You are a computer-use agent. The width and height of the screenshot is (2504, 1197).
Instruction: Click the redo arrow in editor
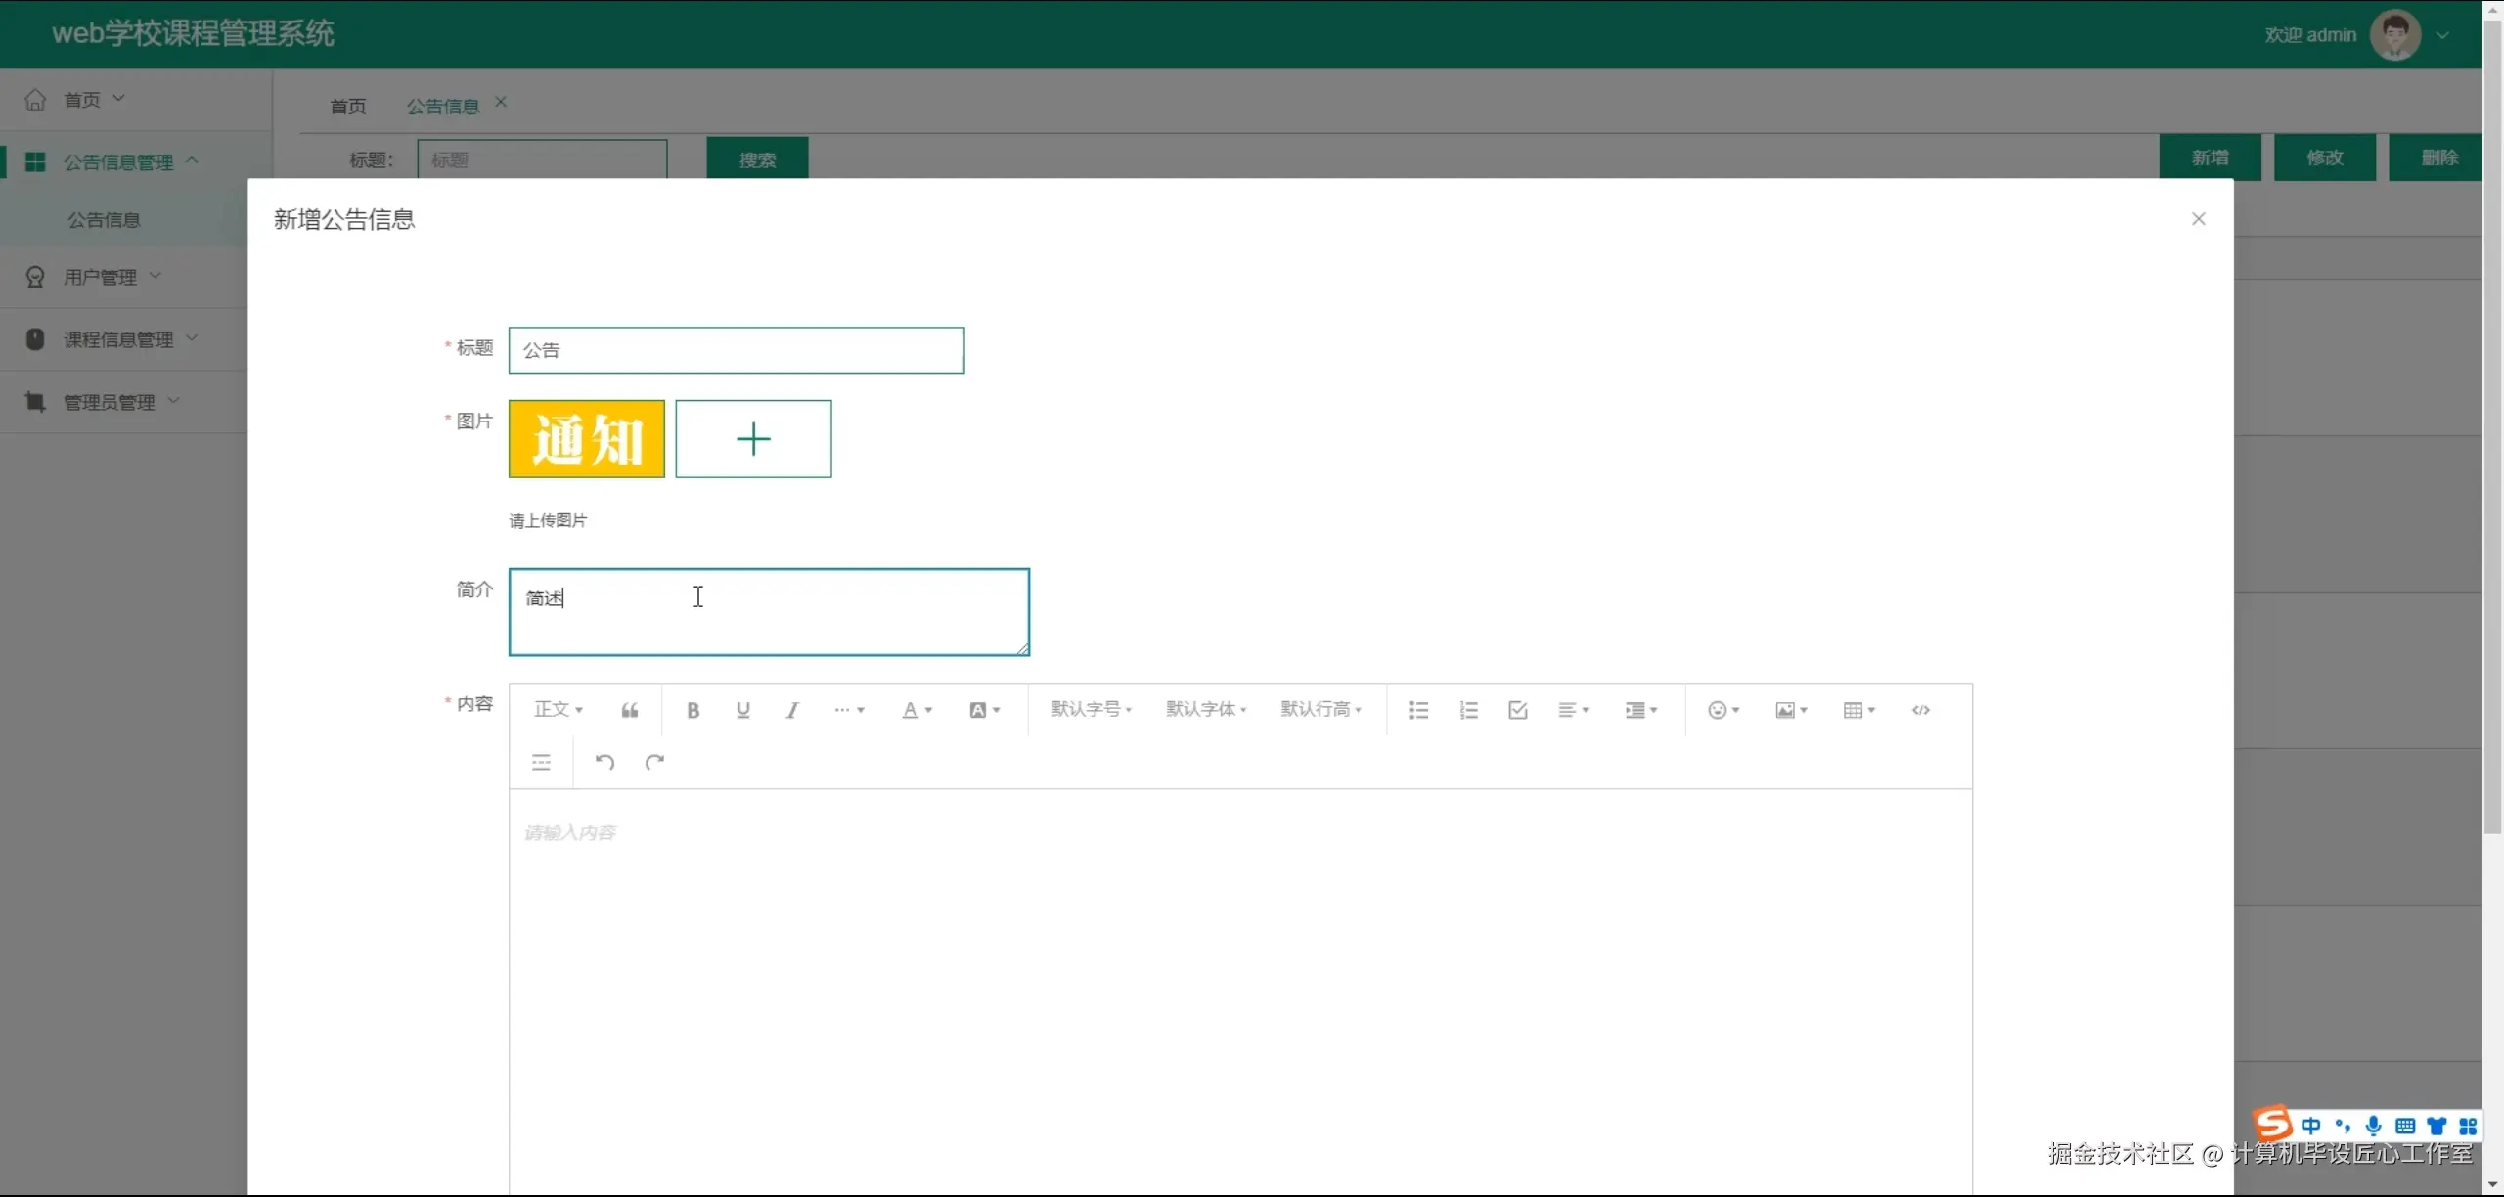654,762
